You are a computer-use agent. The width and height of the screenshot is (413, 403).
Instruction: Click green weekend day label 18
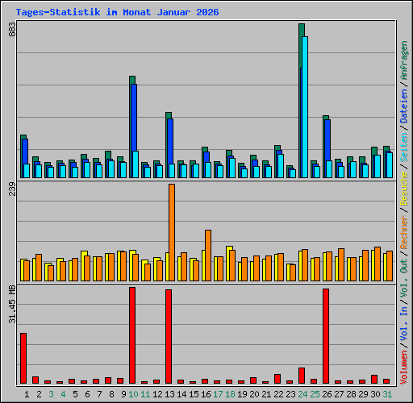tap(230, 394)
